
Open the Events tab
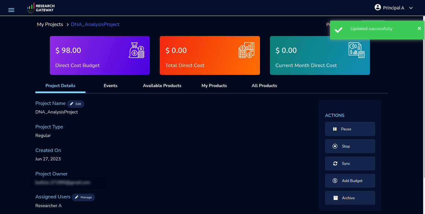[111, 86]
